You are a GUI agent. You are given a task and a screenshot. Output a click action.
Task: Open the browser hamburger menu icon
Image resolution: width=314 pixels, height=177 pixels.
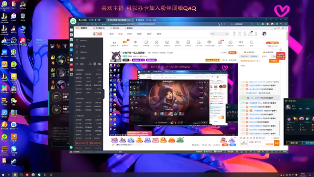pyautogui.click(x=286, y=24)
